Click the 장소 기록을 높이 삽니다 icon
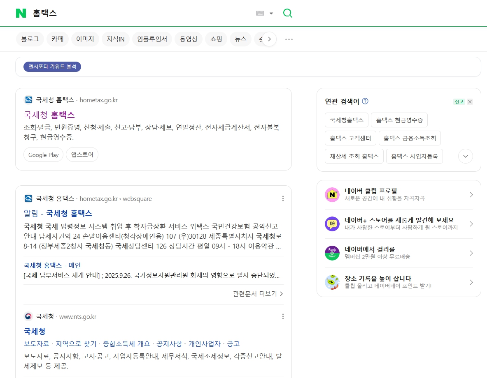Image resolution: width=487 pixels, height=378 pixels. click(332, 282)
